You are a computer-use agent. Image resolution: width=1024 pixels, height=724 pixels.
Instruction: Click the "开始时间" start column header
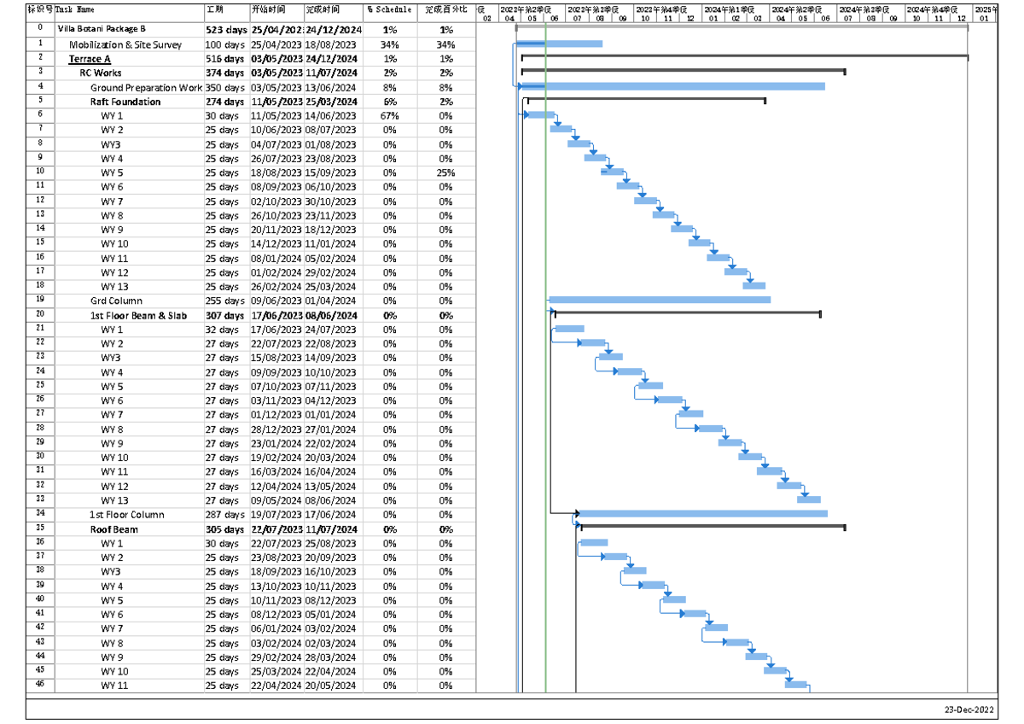click(x=269, y=10)
